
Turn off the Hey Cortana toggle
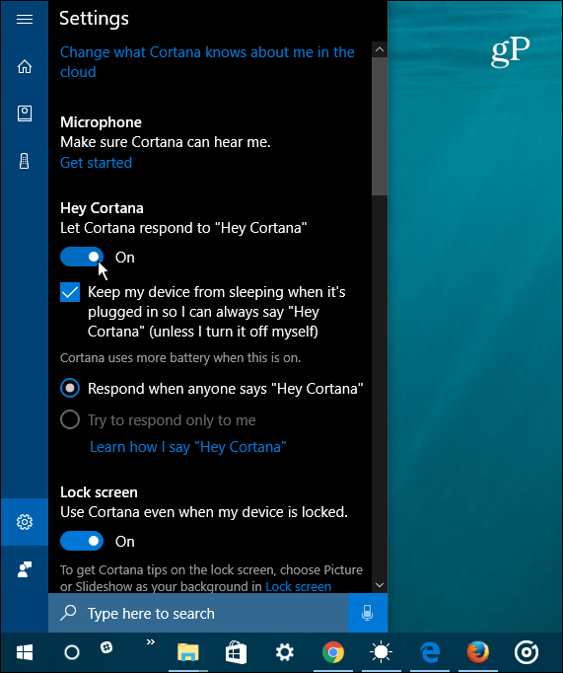82,258
